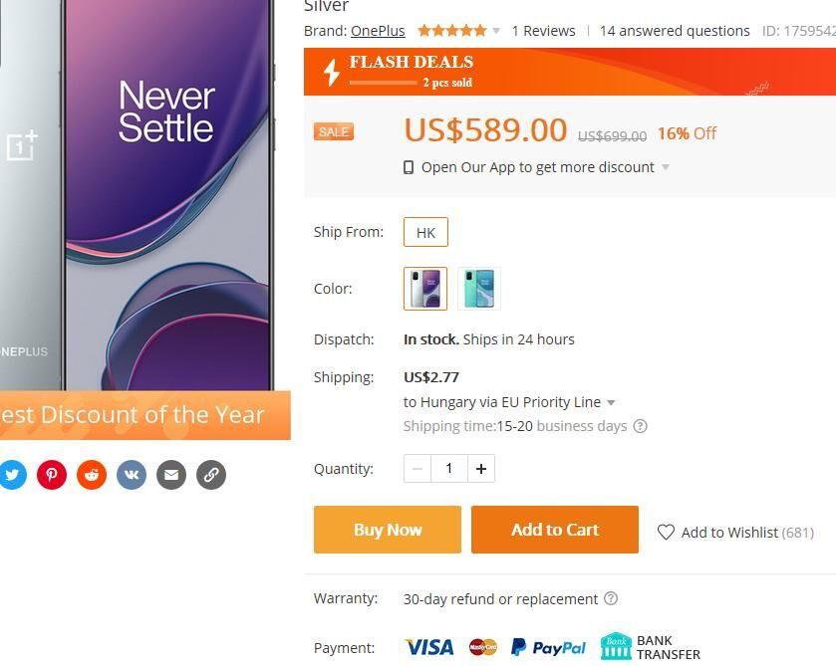Share product on Pinterest

tap(52, 475)
